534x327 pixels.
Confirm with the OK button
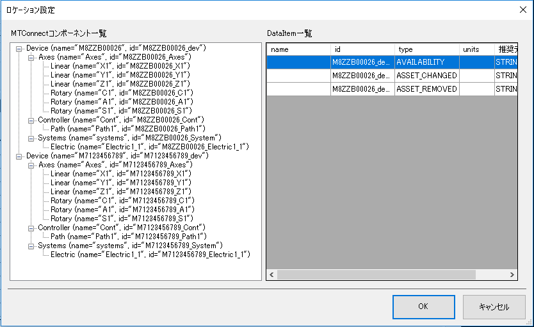(x=424, y=307)
